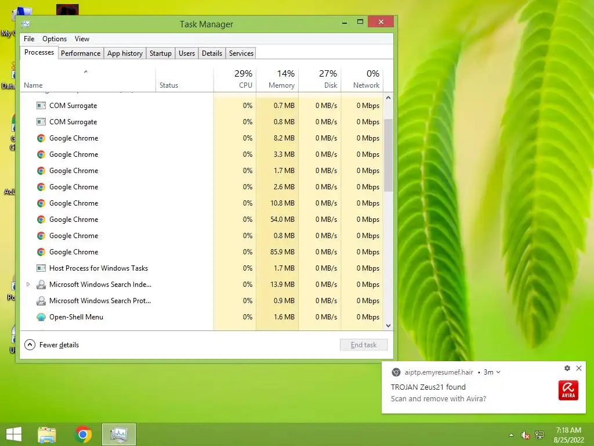Click Task Manager taskbar icon
The height and width of the screenshot is (446, 594).
click(118, 434)
